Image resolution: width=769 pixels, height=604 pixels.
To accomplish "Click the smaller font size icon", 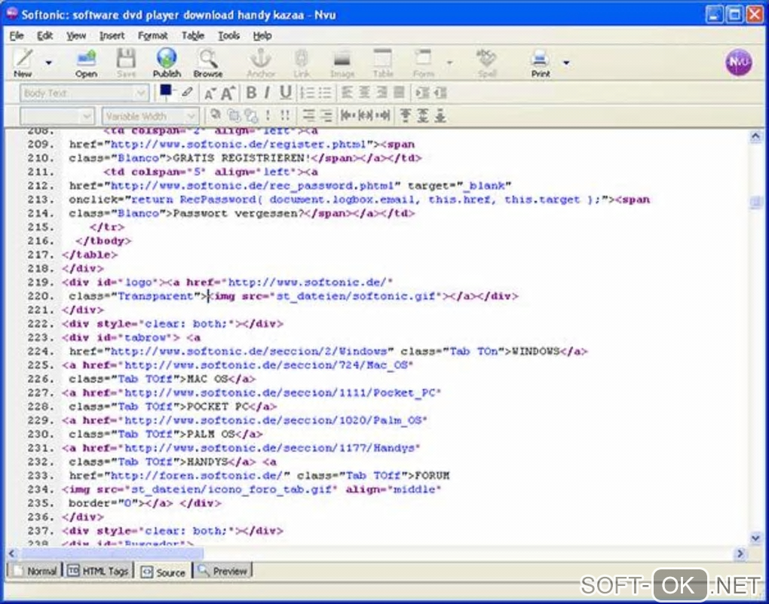I will point(210,93).
